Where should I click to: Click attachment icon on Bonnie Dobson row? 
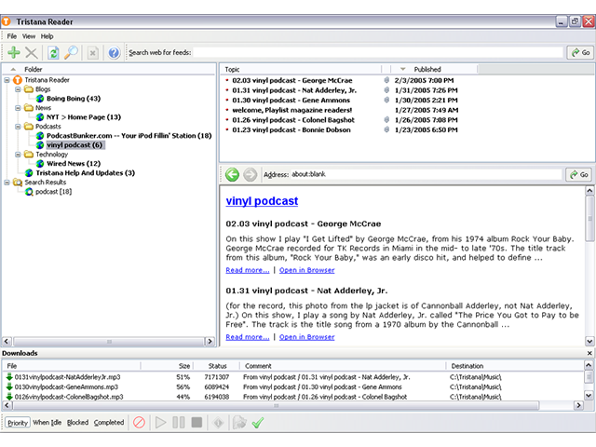(386, 129)
